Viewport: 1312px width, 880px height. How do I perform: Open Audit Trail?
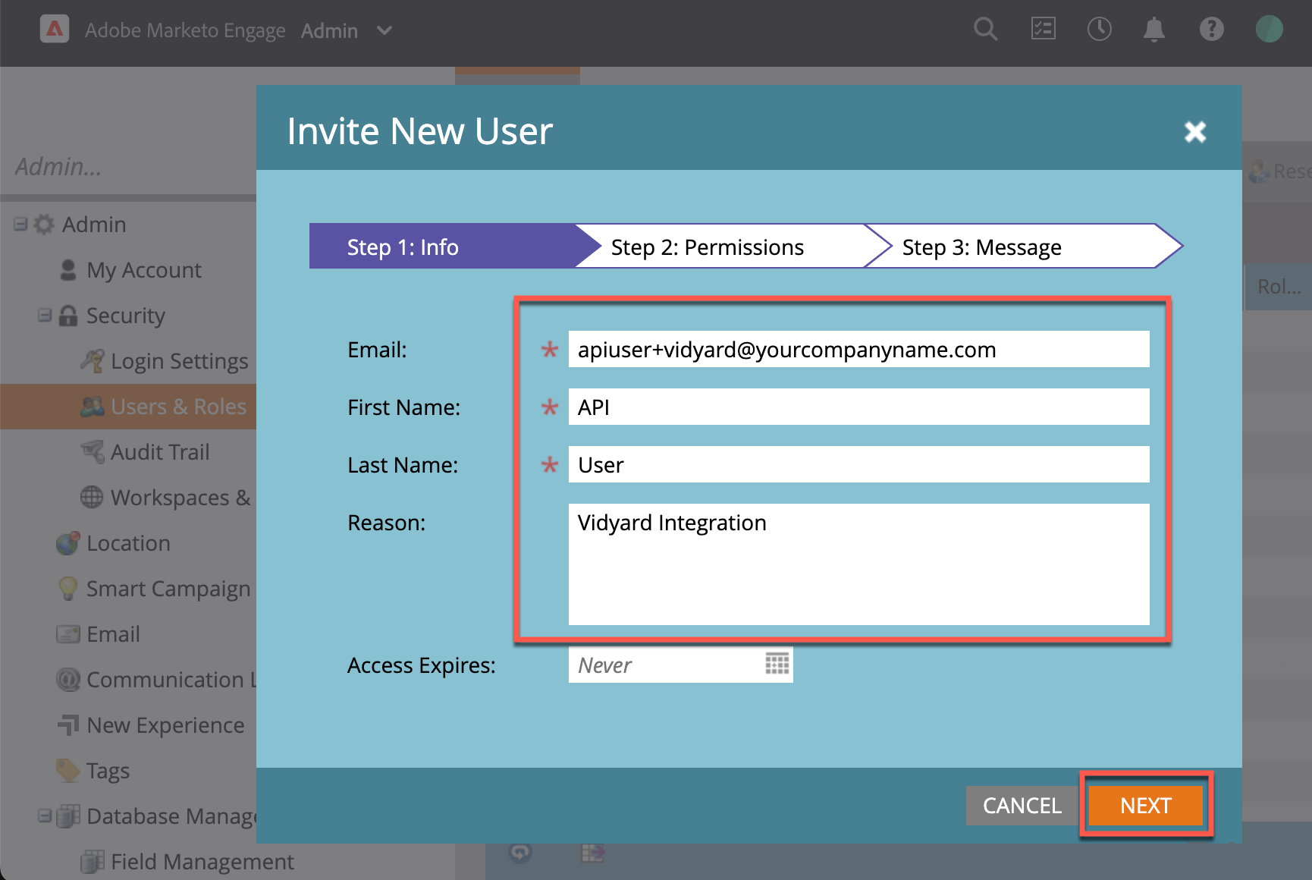(160, 452)
